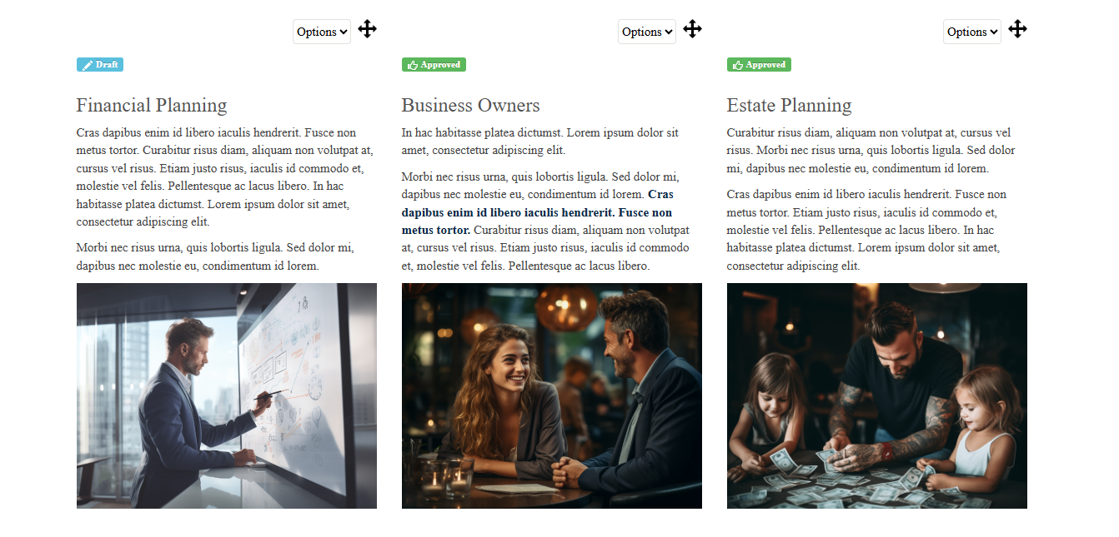The height and width of the screenshot is (537, 1119).
Task: Open the Options dropdown for Business Owners
Action: coord(647,32)
